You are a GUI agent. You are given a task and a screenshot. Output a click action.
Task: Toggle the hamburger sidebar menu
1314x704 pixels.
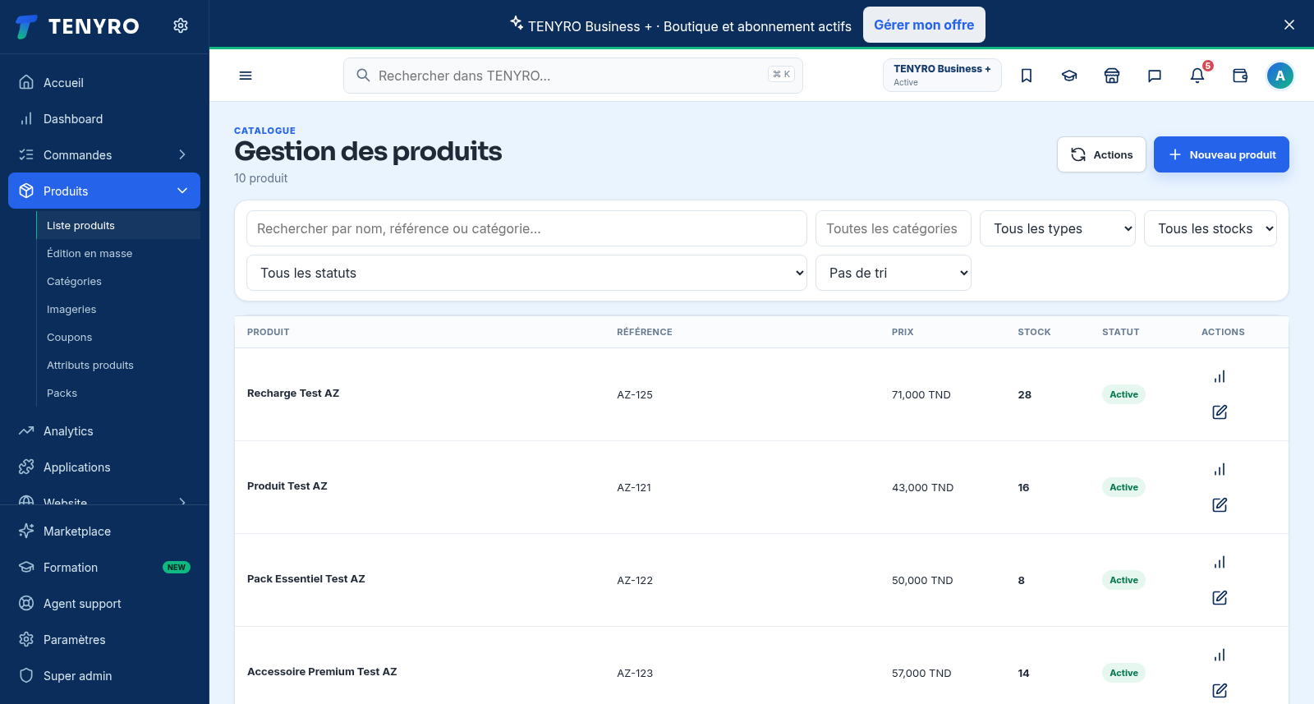[246, 76]
